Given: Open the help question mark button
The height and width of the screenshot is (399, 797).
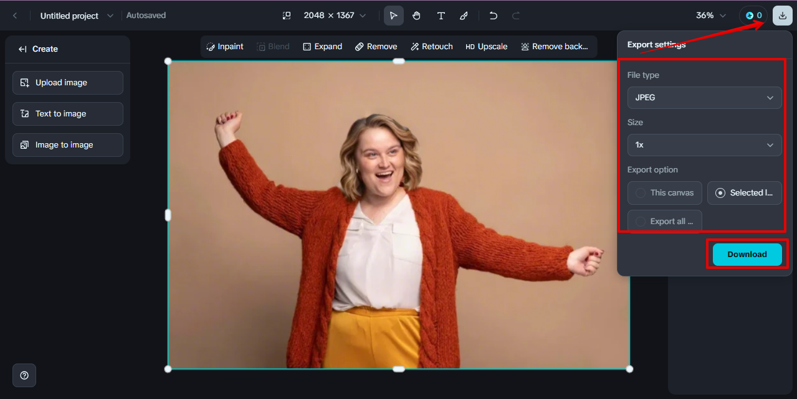Looking at the screenshot, I should [x=24, y=375].
